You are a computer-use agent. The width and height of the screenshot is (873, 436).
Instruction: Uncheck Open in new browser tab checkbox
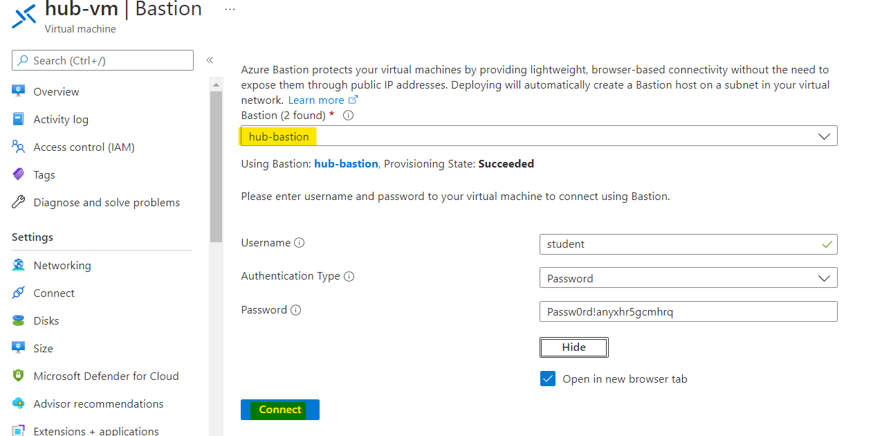point(548,379)
